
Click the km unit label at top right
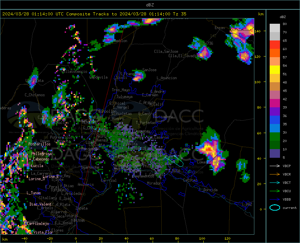(x=261, y=14)
